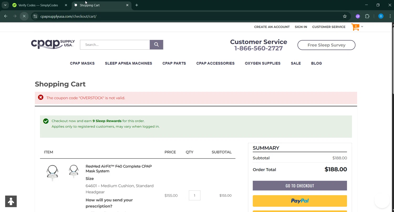Stop page loading in browser toolbar
Image resolution: width=394 pixels, height=212 pixels.
point(24,16)
